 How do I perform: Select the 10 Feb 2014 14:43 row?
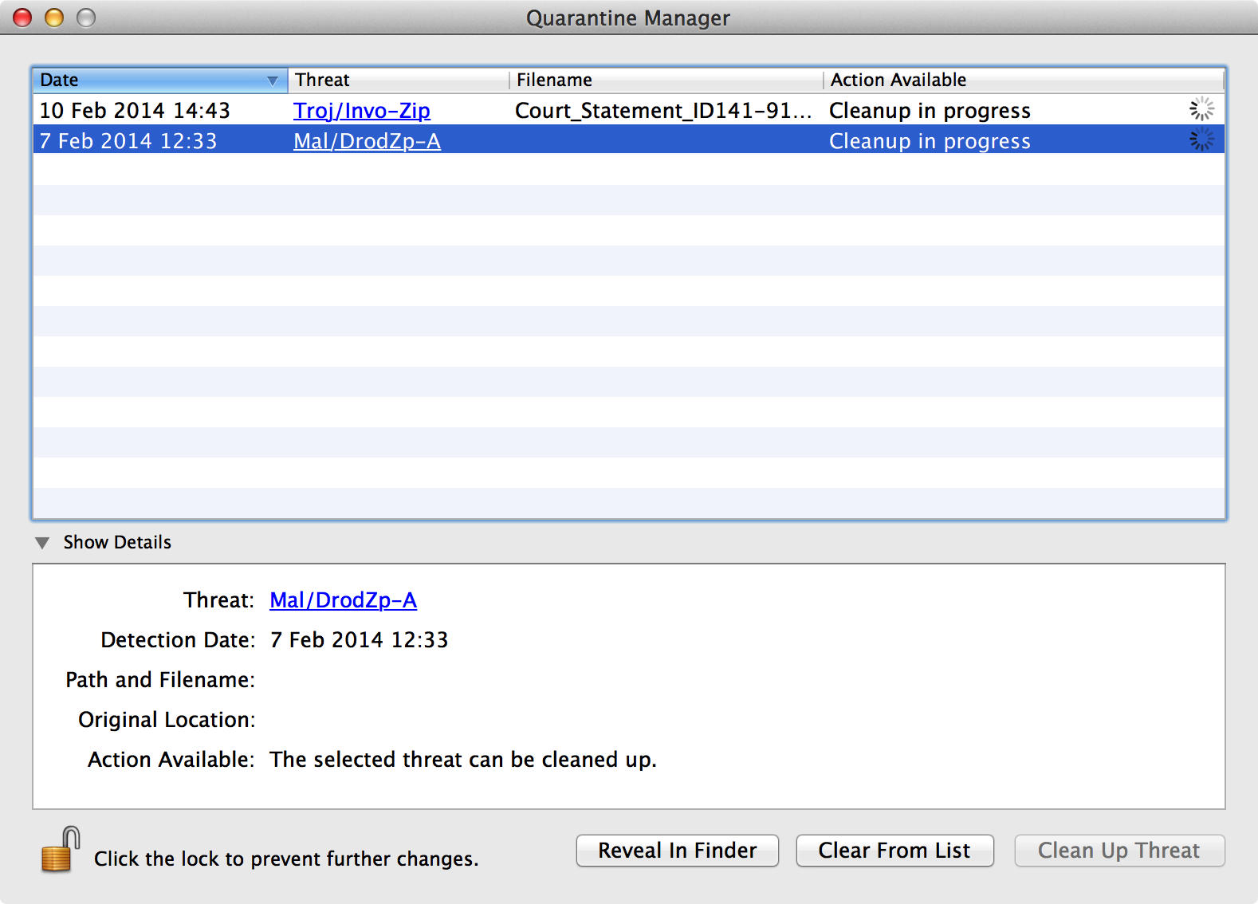pos(628,110)
